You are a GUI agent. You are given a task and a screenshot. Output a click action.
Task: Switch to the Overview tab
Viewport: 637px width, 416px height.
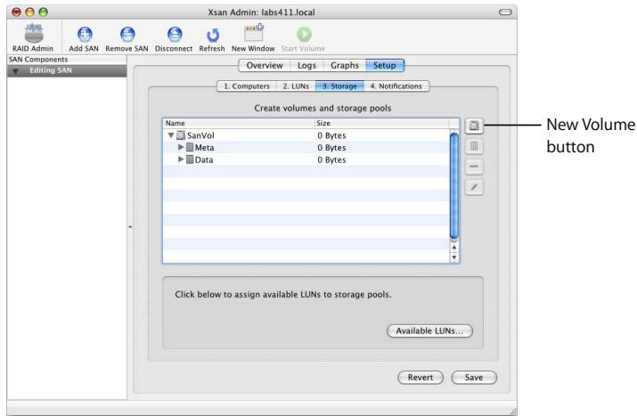(x=265, y=65)
